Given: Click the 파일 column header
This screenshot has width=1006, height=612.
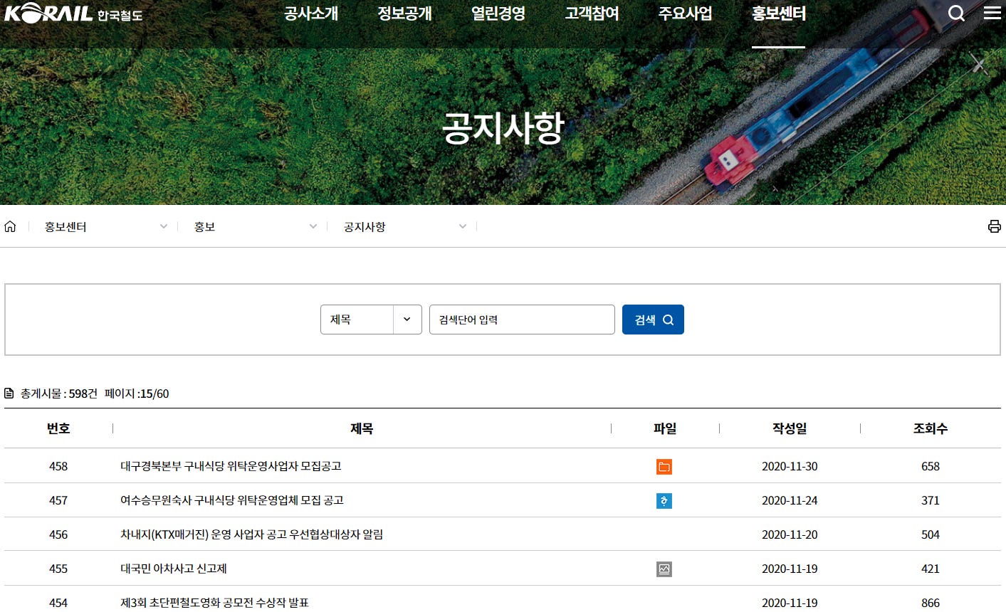Looking at the screenshot, I should (x=665, y=428).
